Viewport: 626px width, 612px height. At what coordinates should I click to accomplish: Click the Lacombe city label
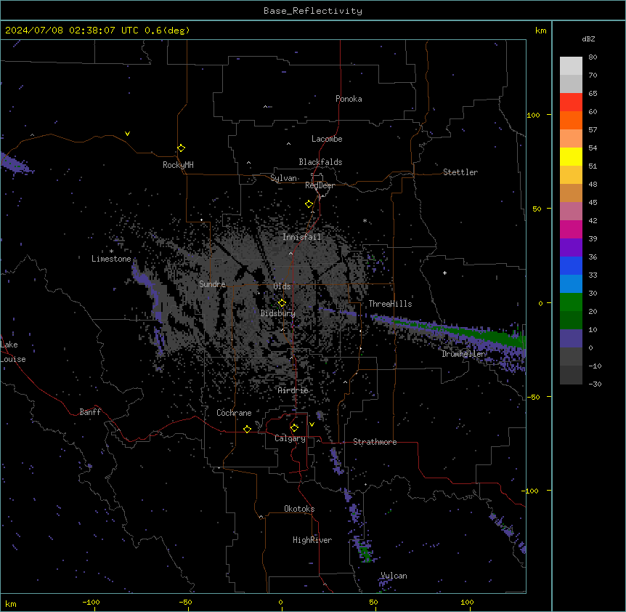point(327,139)
